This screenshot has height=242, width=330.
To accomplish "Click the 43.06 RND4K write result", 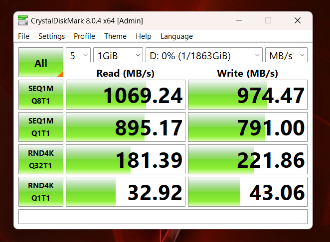I will pyautogui.click(x=248, y=192).
